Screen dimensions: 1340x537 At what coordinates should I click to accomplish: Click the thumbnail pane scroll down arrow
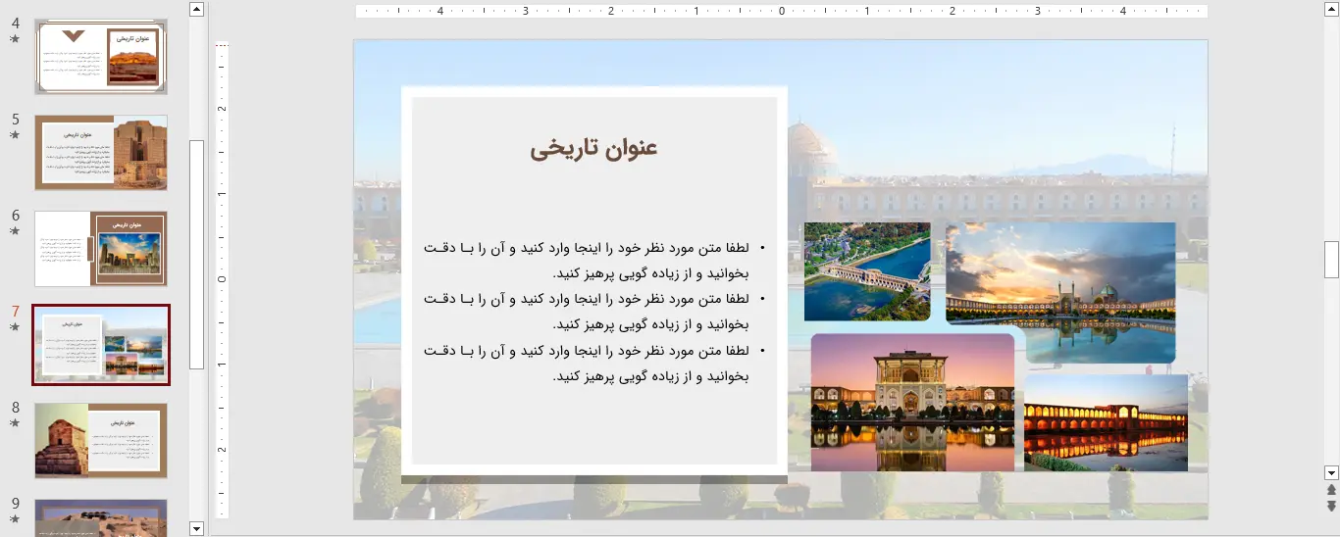(x=196, y=528)
